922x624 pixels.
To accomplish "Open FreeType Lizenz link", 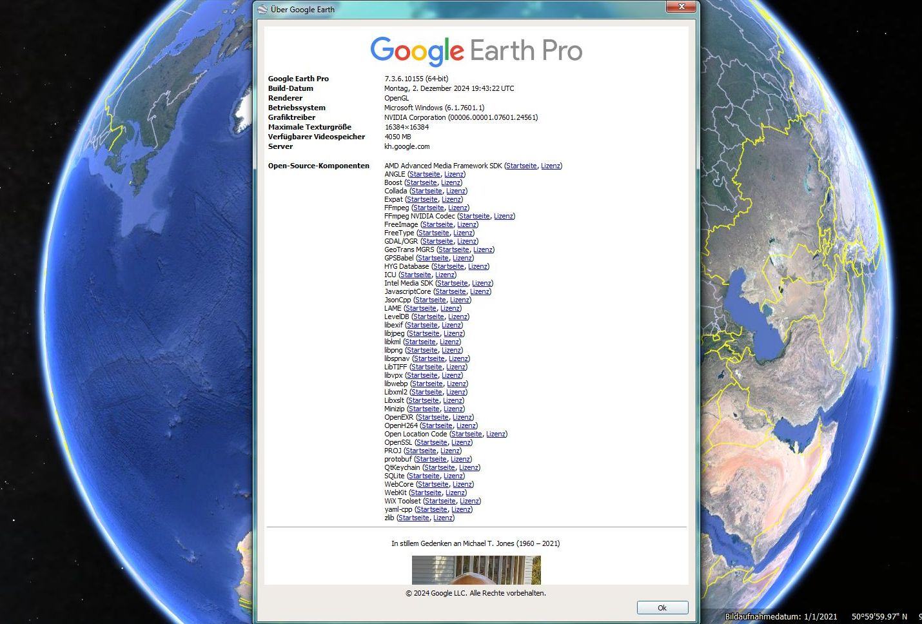I will (x=463, y=233).
